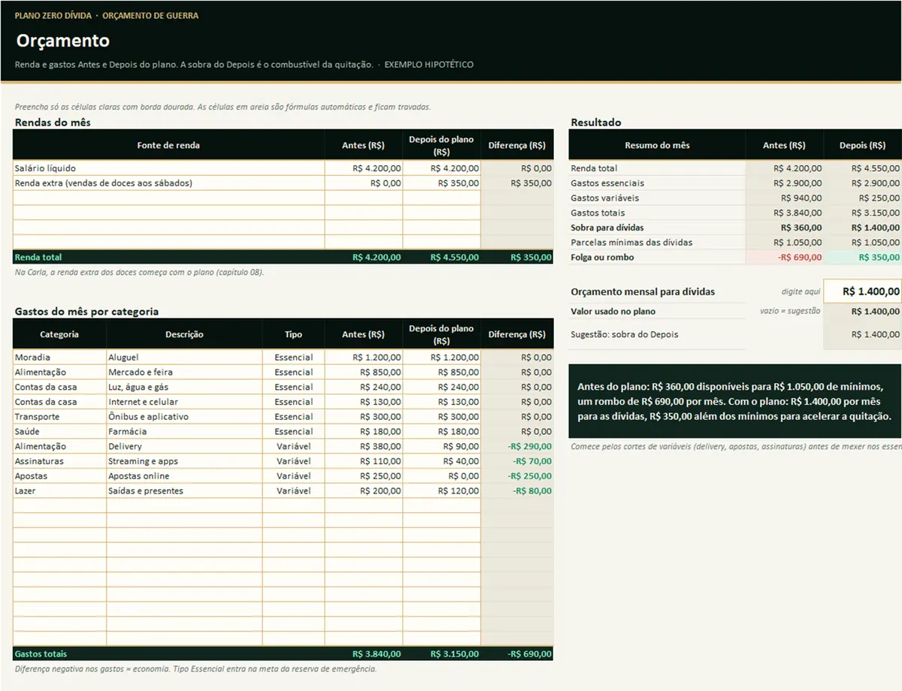902x691 pixels.
Task: Select the "Gastos totais" label in the expenses footer
Action: click(41, 654)
